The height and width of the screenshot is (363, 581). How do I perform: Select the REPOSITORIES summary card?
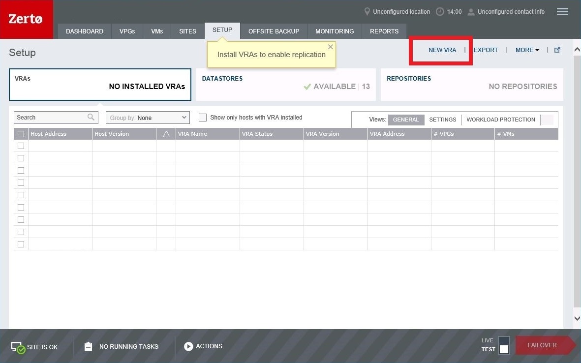point(472,85)
